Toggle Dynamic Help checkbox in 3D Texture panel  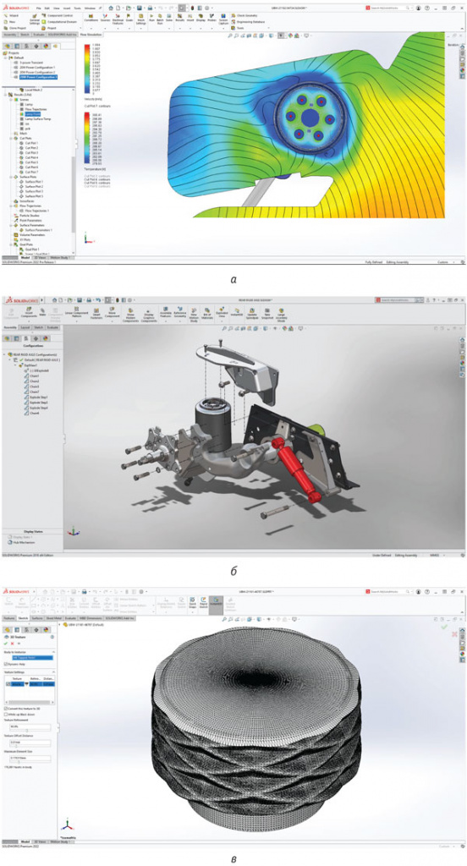6,665
